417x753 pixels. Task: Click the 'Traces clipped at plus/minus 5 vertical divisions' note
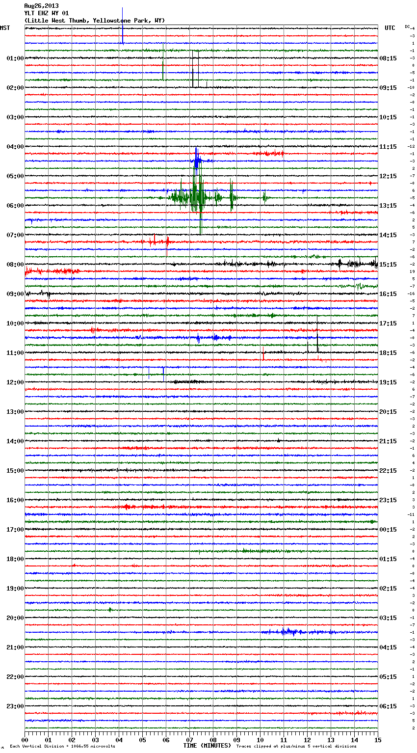(x=296, y=747)
